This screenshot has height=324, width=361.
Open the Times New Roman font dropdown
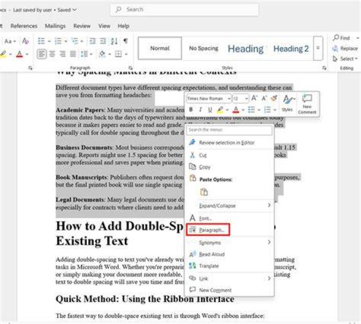click(209, 99)
